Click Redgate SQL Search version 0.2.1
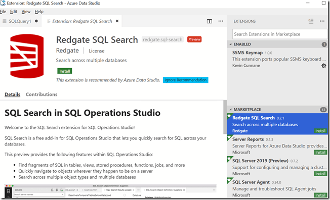 280,118
